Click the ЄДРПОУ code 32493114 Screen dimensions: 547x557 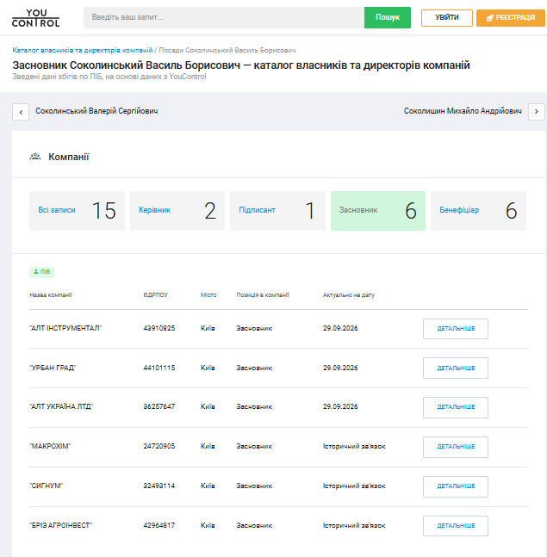coord(159,486)
